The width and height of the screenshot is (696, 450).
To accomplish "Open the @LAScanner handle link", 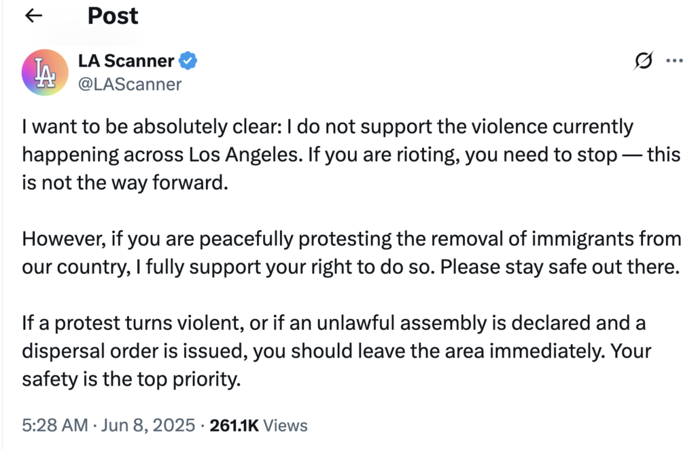I will coord(130,84).
